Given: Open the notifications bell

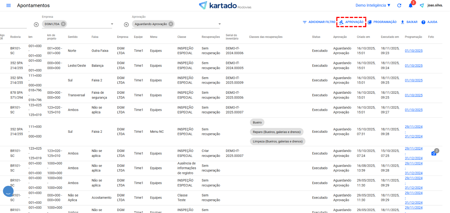Looking at the screenshot, I should (411, 6).
